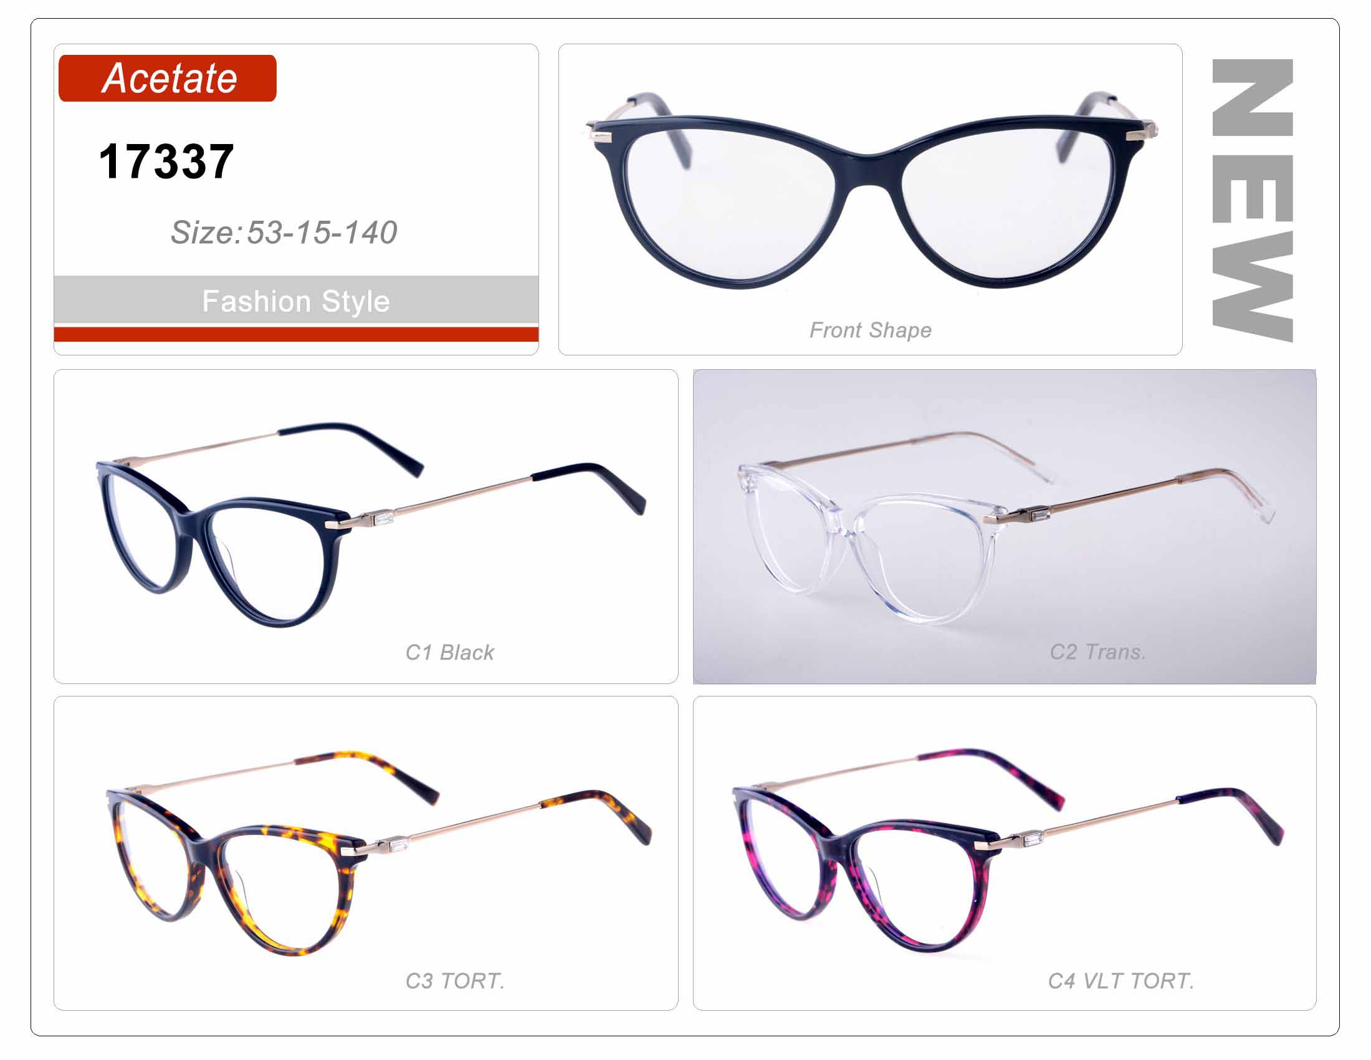Click the C1 Black caption text
This screenshot has width=1371, height=1060.
pyautogui.click(x=449, y=652)
